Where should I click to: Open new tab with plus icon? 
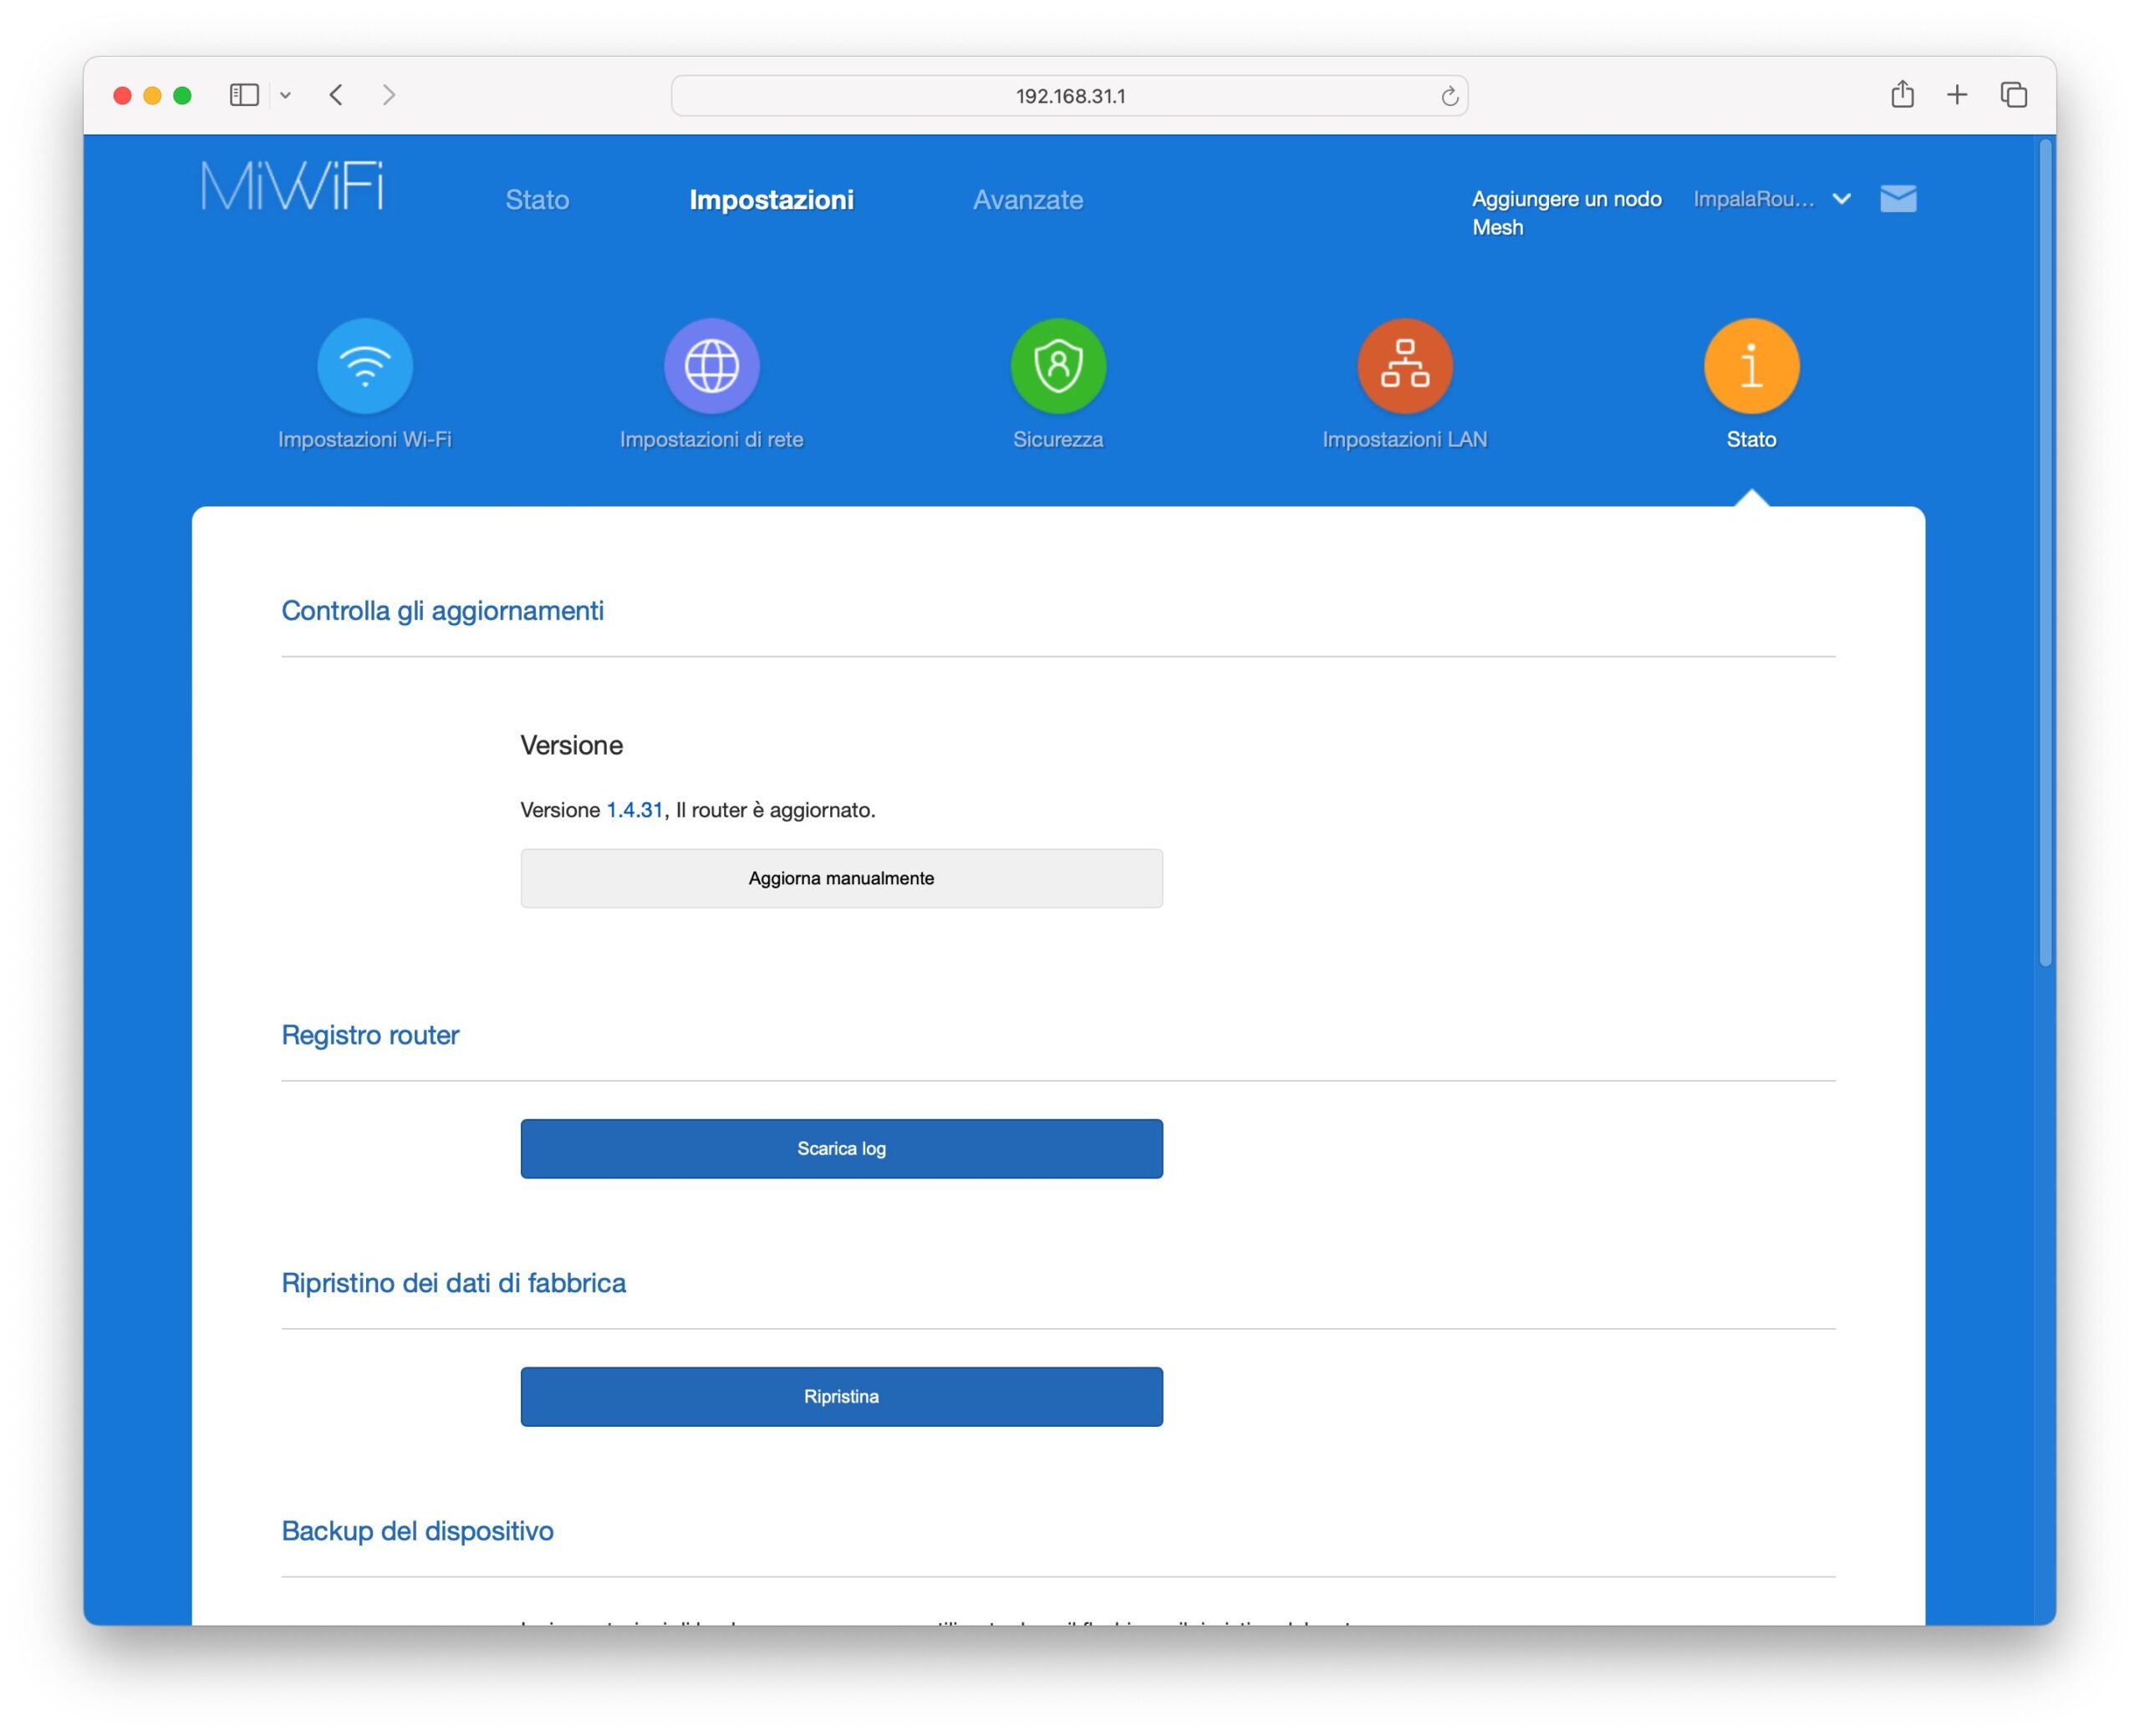coord(1957,95)
